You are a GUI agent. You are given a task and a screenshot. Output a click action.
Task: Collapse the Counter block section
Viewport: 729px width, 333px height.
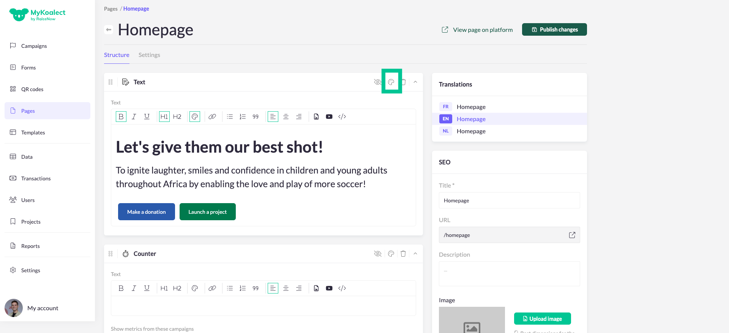pos(415,254)
